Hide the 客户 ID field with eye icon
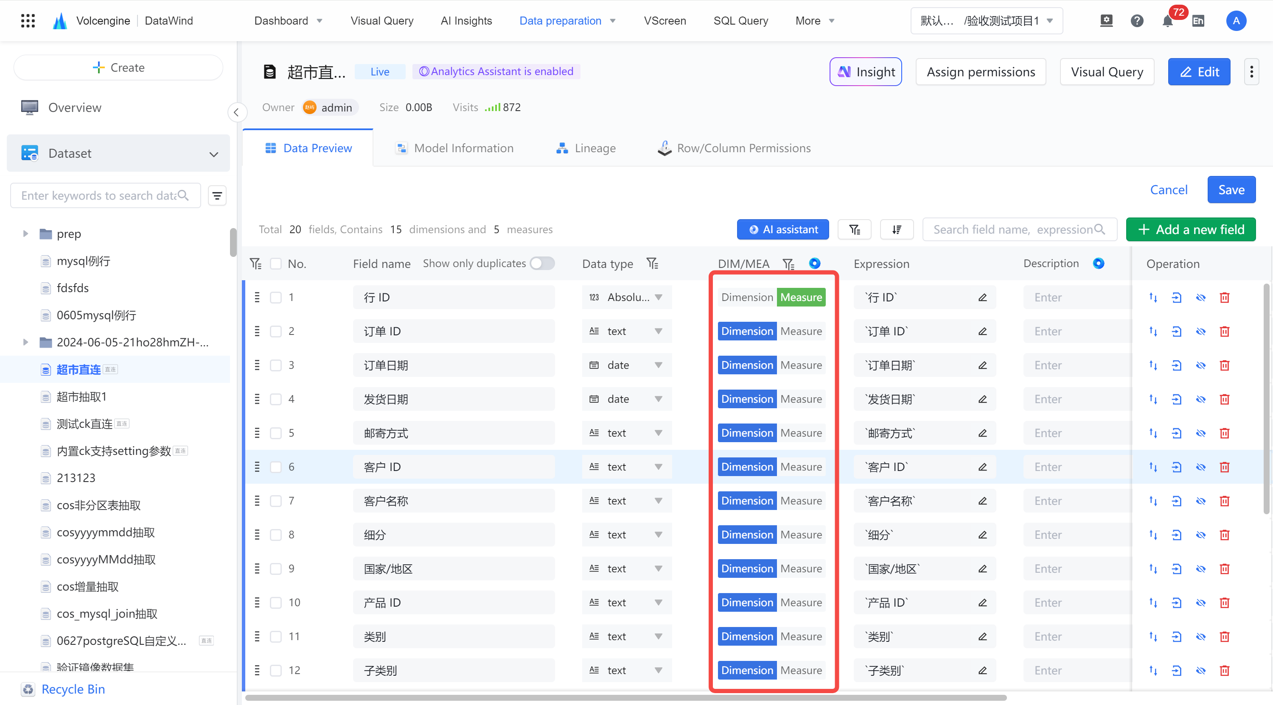Screen dimensions: 1273x705 click(1201, 467)
